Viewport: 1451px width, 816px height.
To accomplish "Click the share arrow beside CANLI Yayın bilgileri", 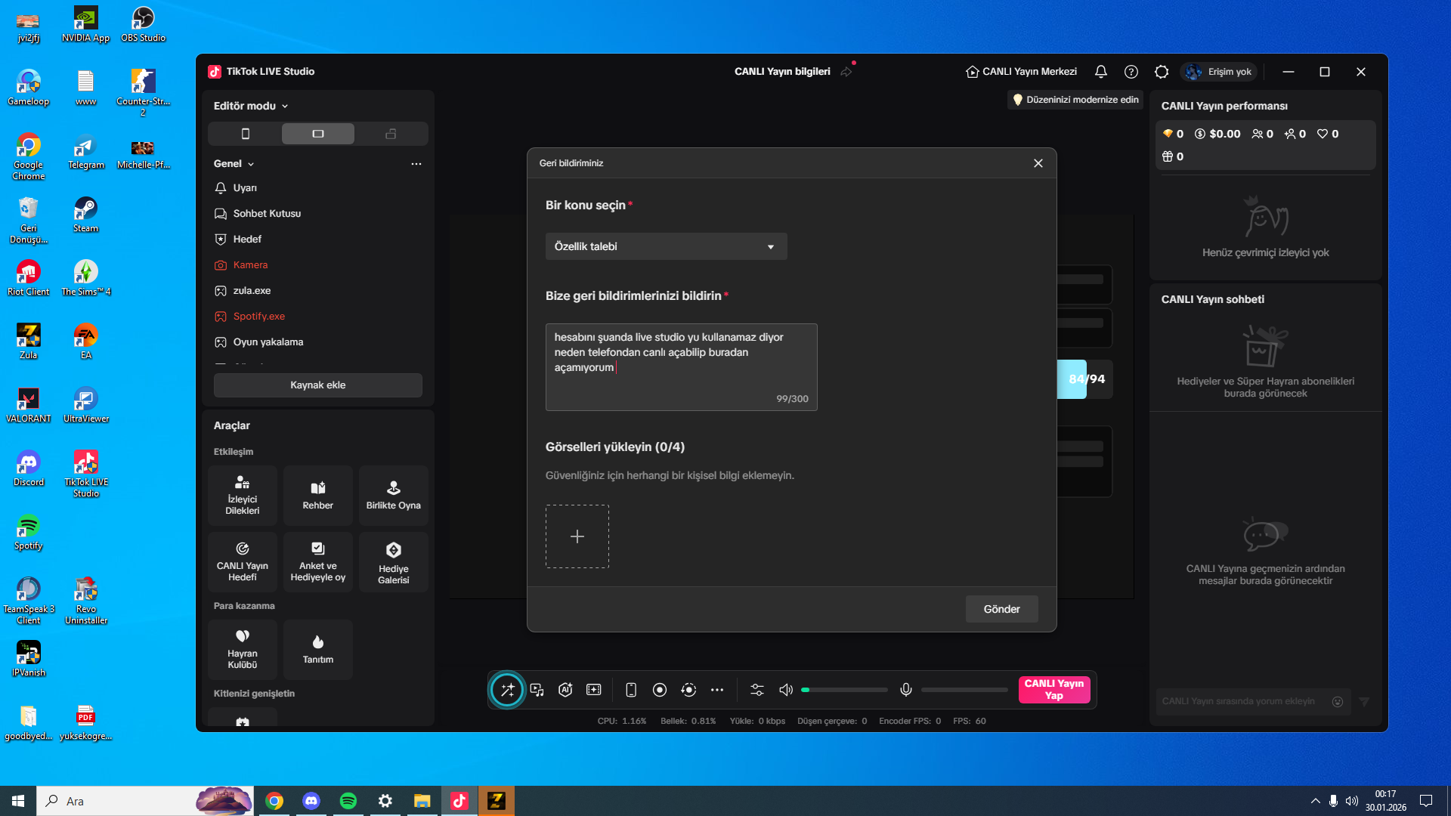I will point(846,72).
